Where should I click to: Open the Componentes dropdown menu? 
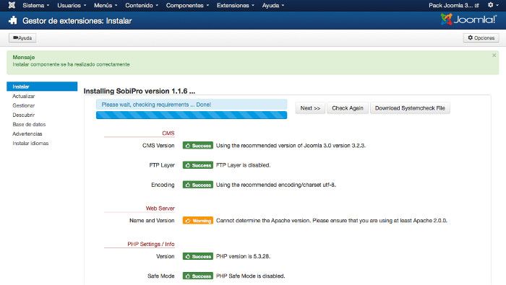coord(187,6)
